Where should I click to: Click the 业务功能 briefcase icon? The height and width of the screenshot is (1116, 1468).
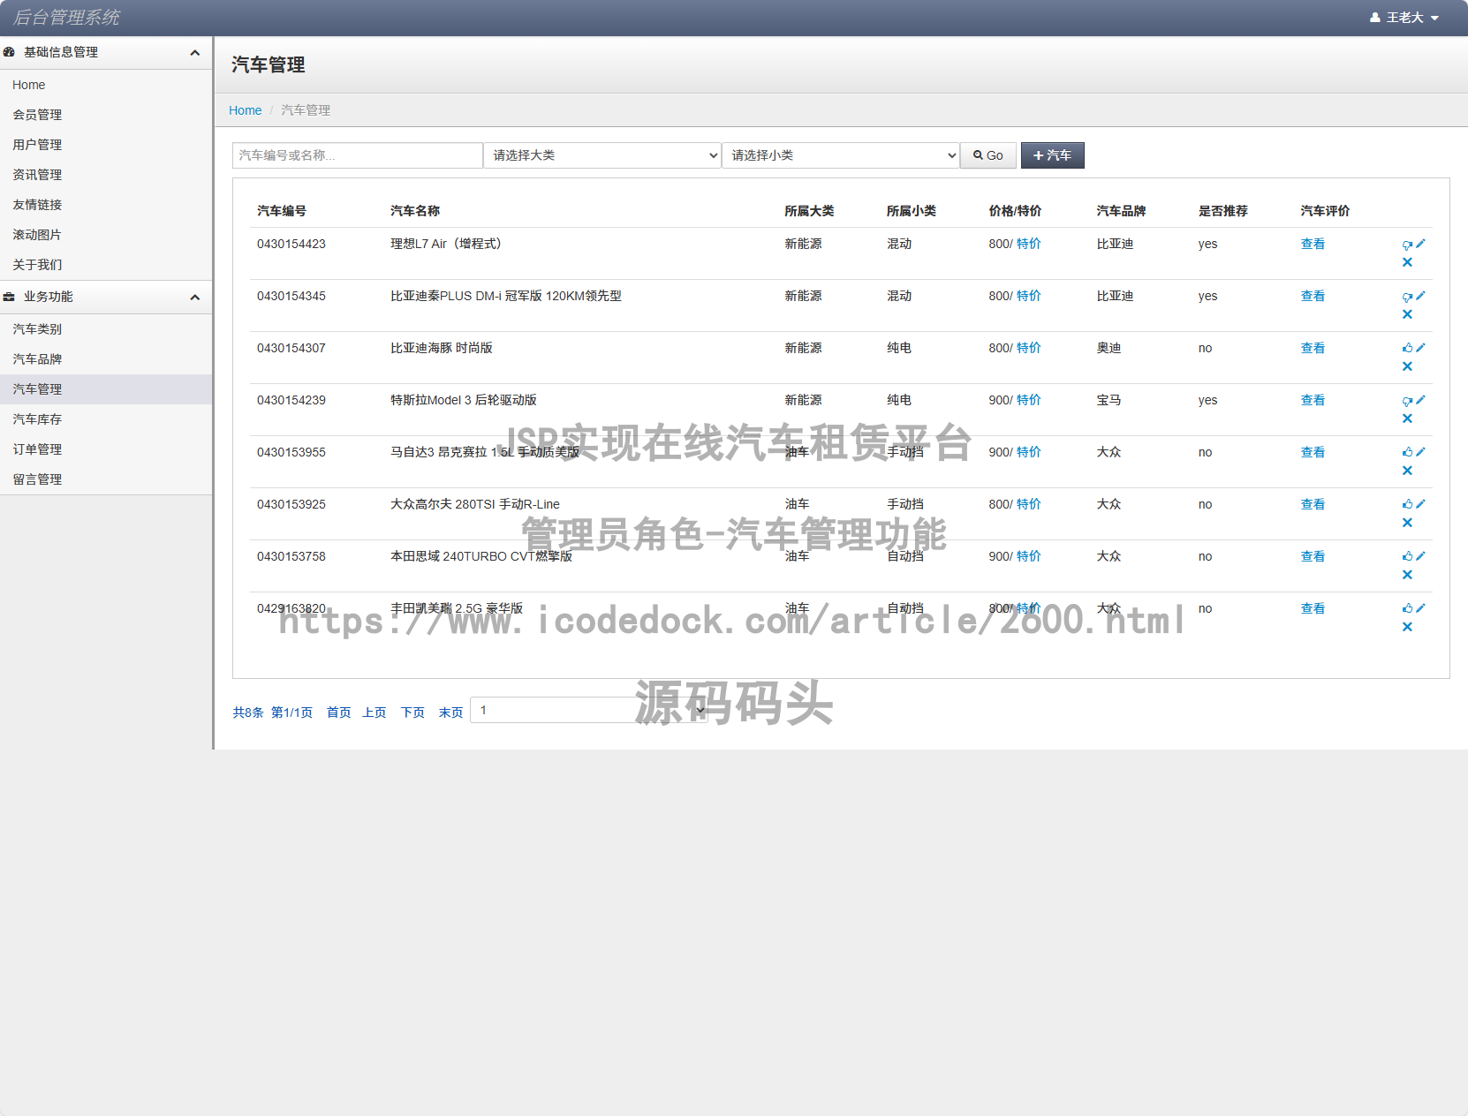pos(9,297)
